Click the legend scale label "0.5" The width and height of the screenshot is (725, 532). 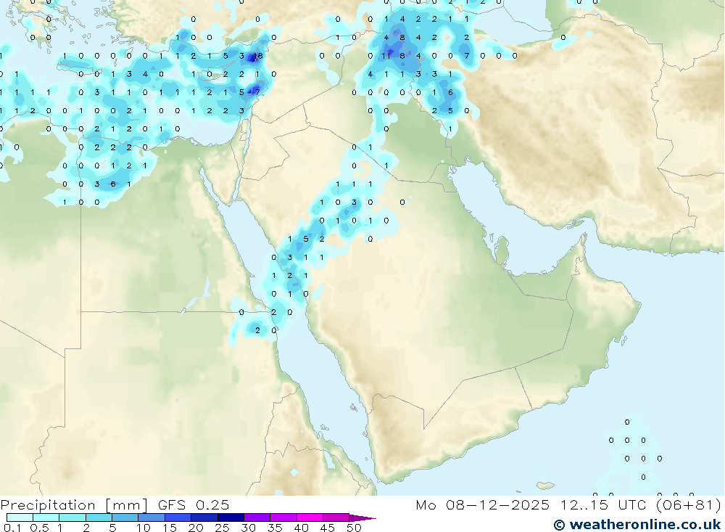(39, 528)
